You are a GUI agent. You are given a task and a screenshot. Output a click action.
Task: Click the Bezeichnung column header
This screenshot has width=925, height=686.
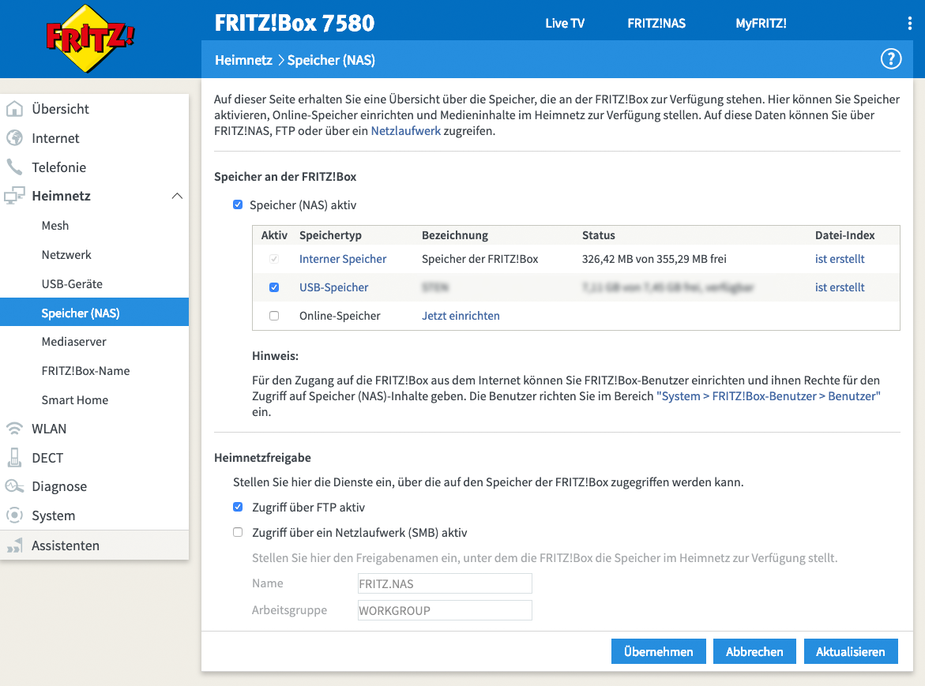click(x=455, y=235)
